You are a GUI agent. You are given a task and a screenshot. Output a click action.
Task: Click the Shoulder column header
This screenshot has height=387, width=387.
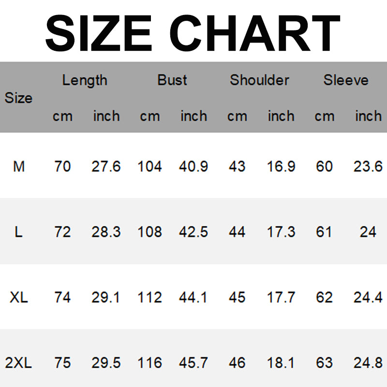pyautogui.click(x=259, y=80)
